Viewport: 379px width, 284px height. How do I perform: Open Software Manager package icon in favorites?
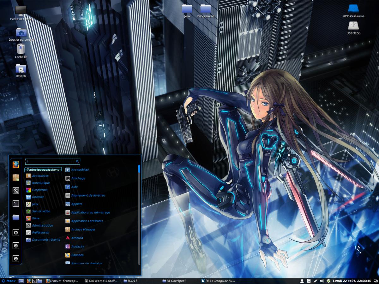tap(16, 178)
